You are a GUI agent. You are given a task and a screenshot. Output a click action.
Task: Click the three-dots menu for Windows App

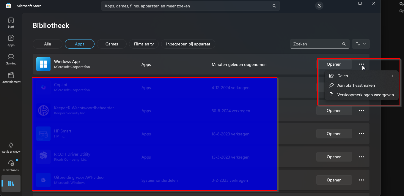click(x=361, y=64)
